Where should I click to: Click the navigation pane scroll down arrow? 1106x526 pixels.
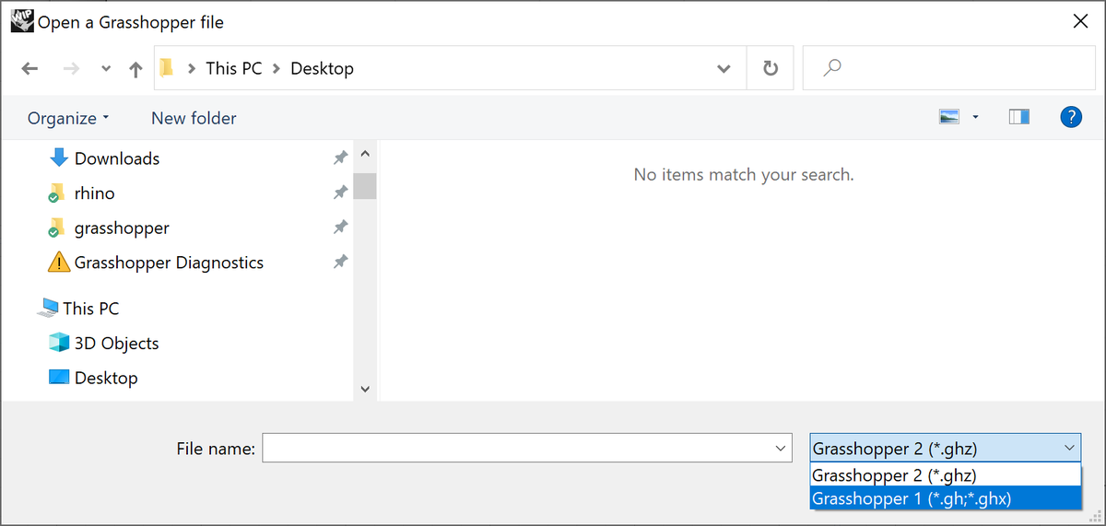(364, 390)
